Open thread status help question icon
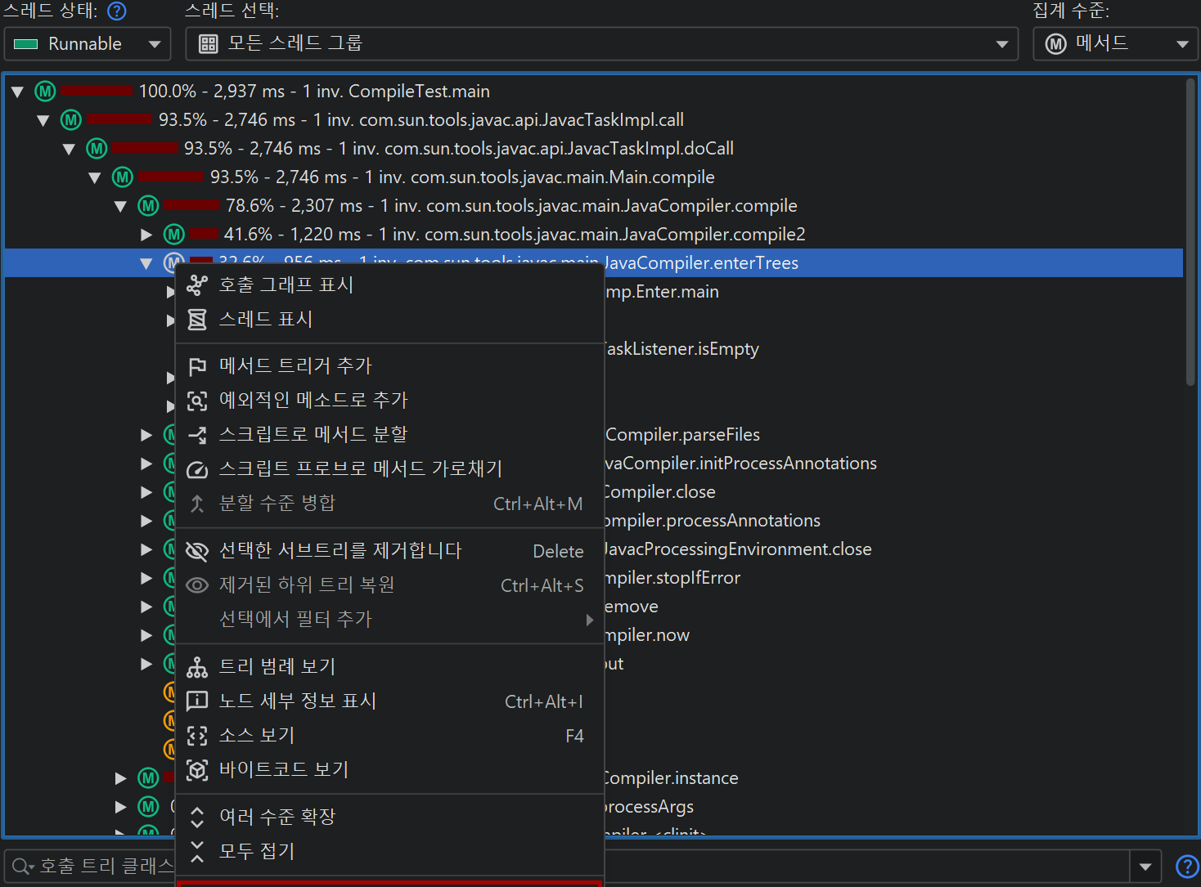This screenshot has width=1201, height=887. click(117, 11)
